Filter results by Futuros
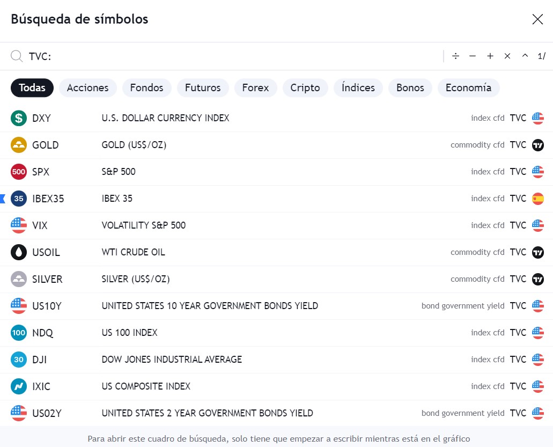The height and width of the screenshot is (447, 553). click(x=203, y=87)
